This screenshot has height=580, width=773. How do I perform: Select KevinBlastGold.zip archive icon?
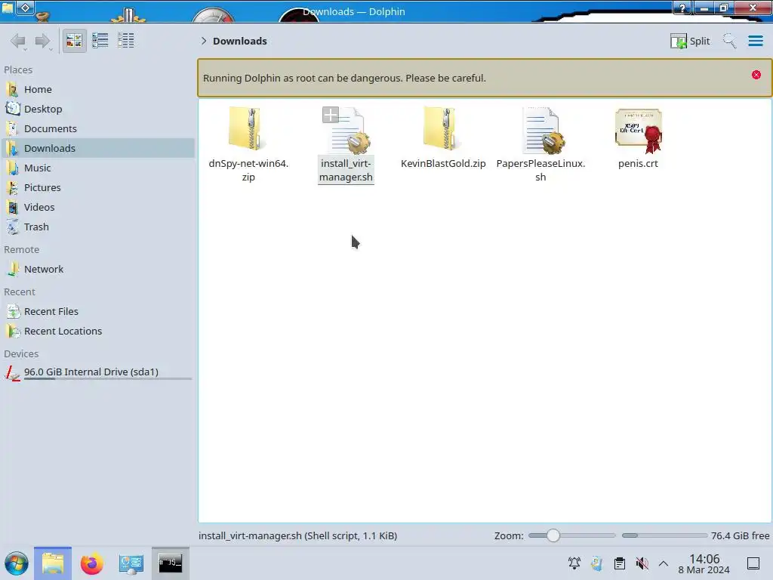[x=442, y=128]
